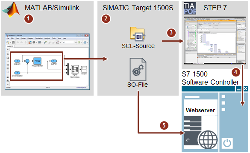Select the outPID outport block
The image size is (250, 153).
pyautogui.click(x=54, y=61)
